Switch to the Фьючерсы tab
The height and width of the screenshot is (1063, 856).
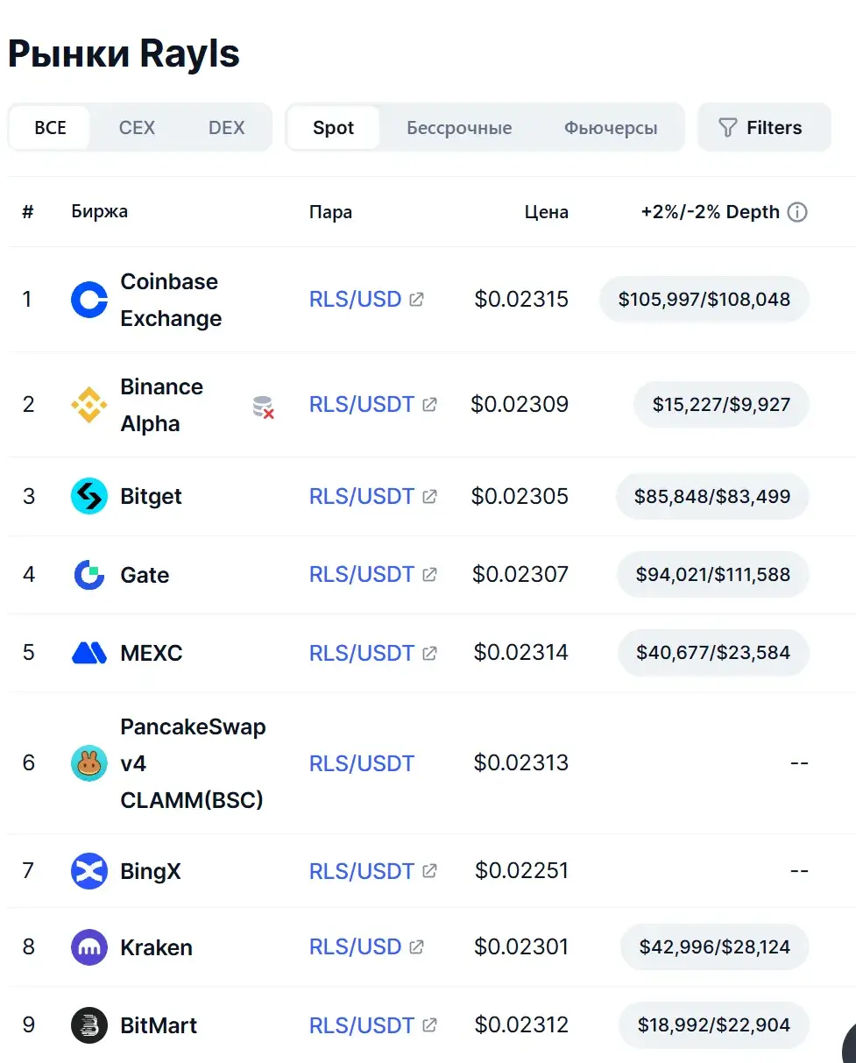pos(611,128)
